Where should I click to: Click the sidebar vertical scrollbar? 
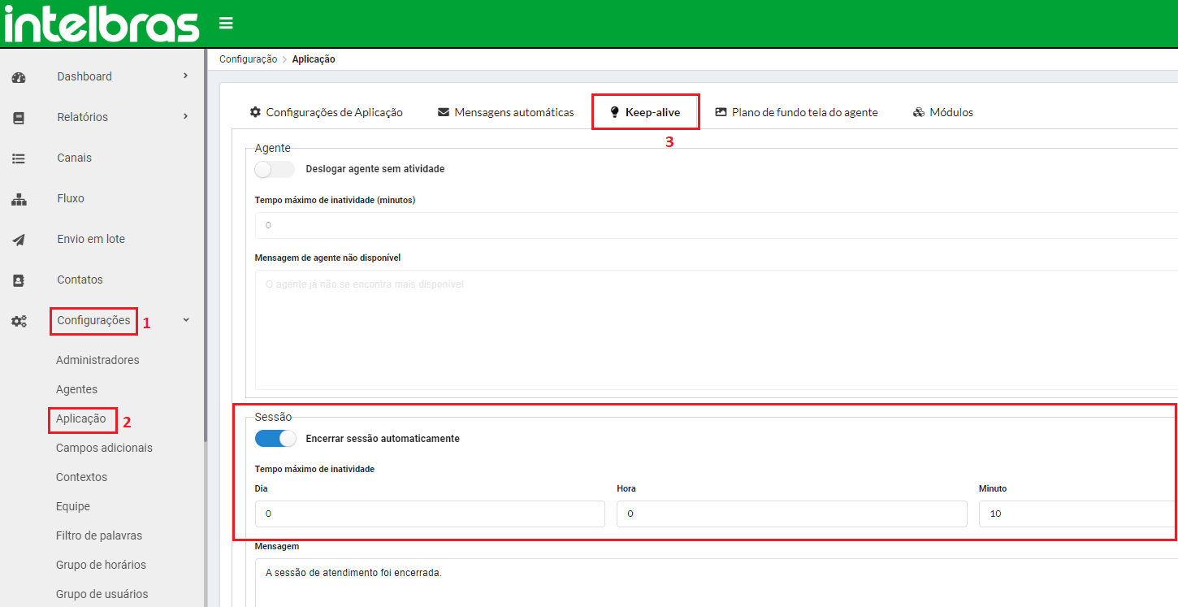coord(206,246)
